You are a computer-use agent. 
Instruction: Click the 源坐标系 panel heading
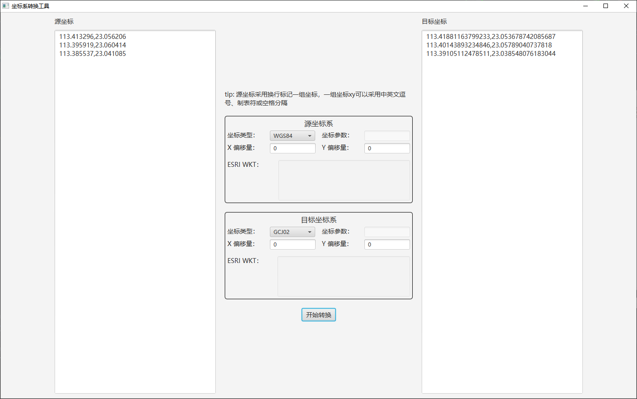tap(319, 124)
